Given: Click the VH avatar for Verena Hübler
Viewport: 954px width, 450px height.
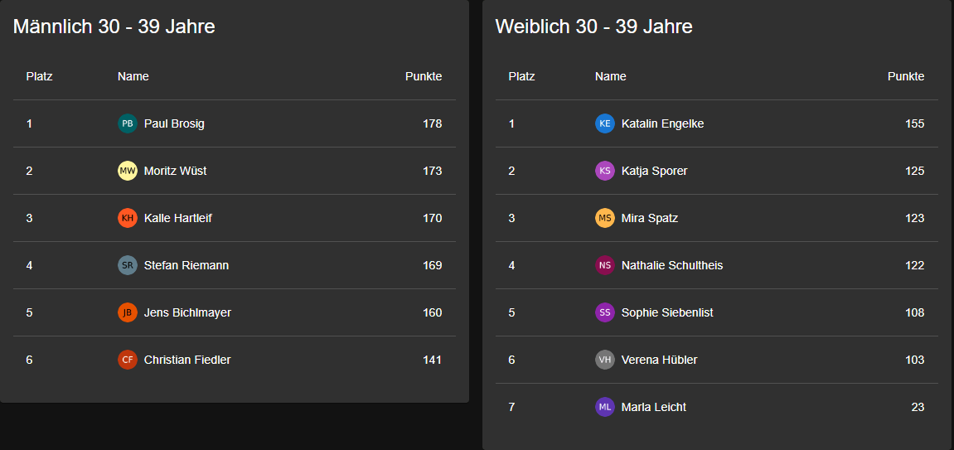Looking at the screenshot, I should point(605,360).
